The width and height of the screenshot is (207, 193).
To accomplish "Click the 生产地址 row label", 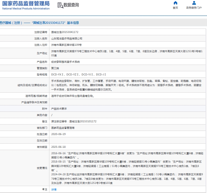I will (42, 53).
